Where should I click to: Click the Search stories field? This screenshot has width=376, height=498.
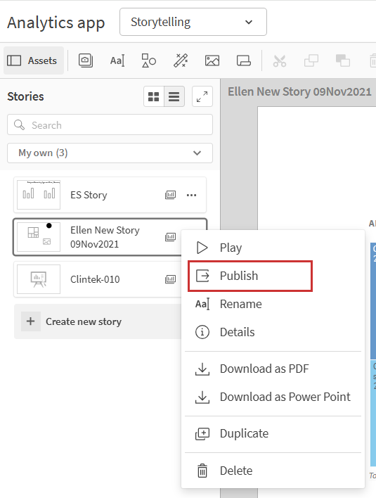pos(110,124)
